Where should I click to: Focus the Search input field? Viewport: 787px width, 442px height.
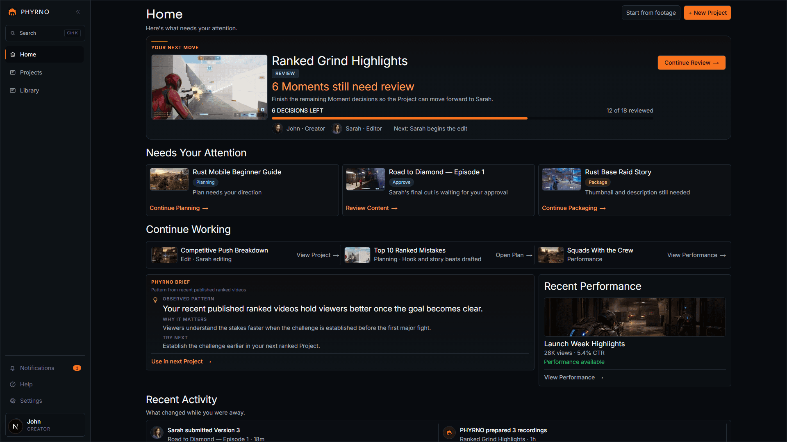pos(45,33)
